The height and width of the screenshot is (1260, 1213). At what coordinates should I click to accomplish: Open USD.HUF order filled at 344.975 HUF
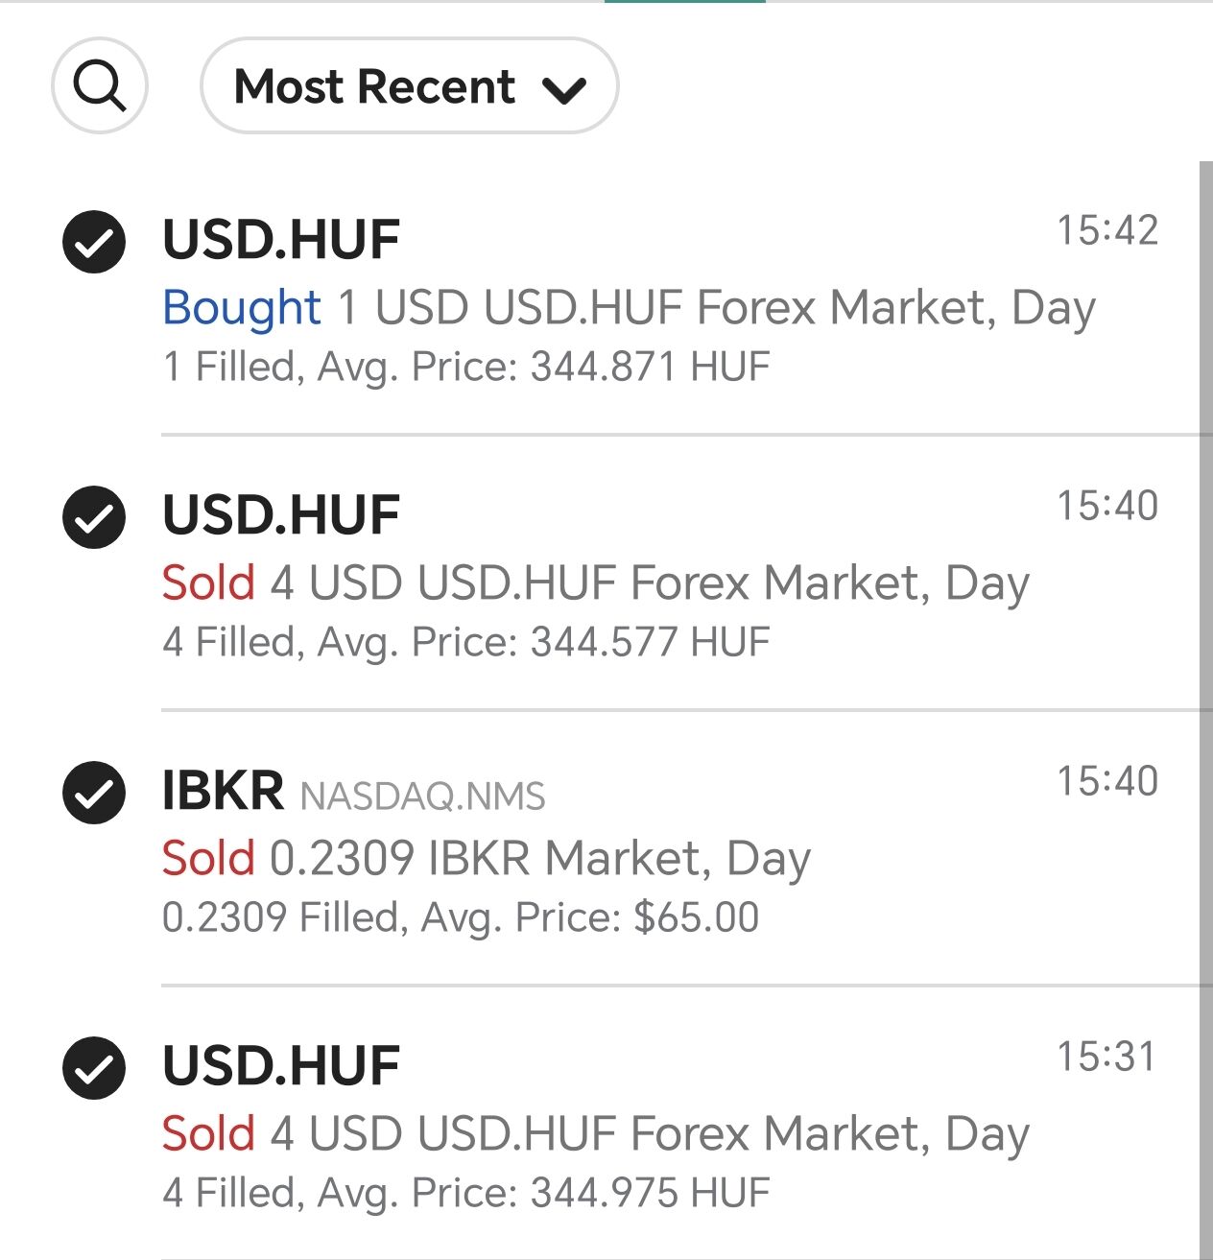pyautogui.click(x=614, y=1123)
